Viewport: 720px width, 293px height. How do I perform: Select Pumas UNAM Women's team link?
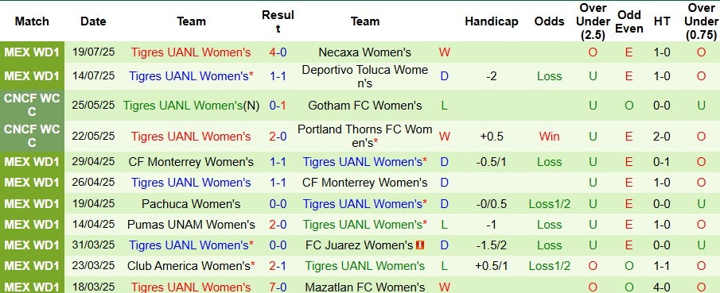click(x=191, y=225)
